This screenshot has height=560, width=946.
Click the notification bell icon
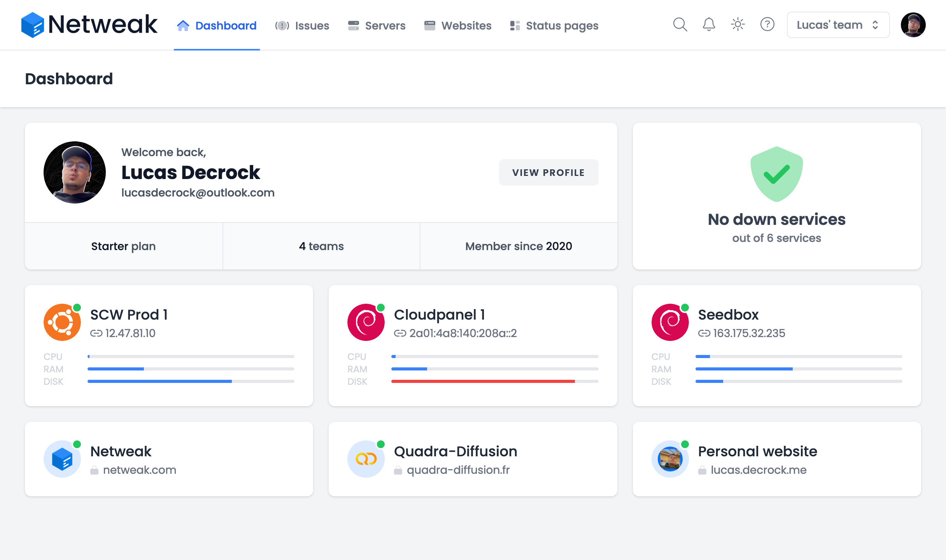tap(708, 24)
